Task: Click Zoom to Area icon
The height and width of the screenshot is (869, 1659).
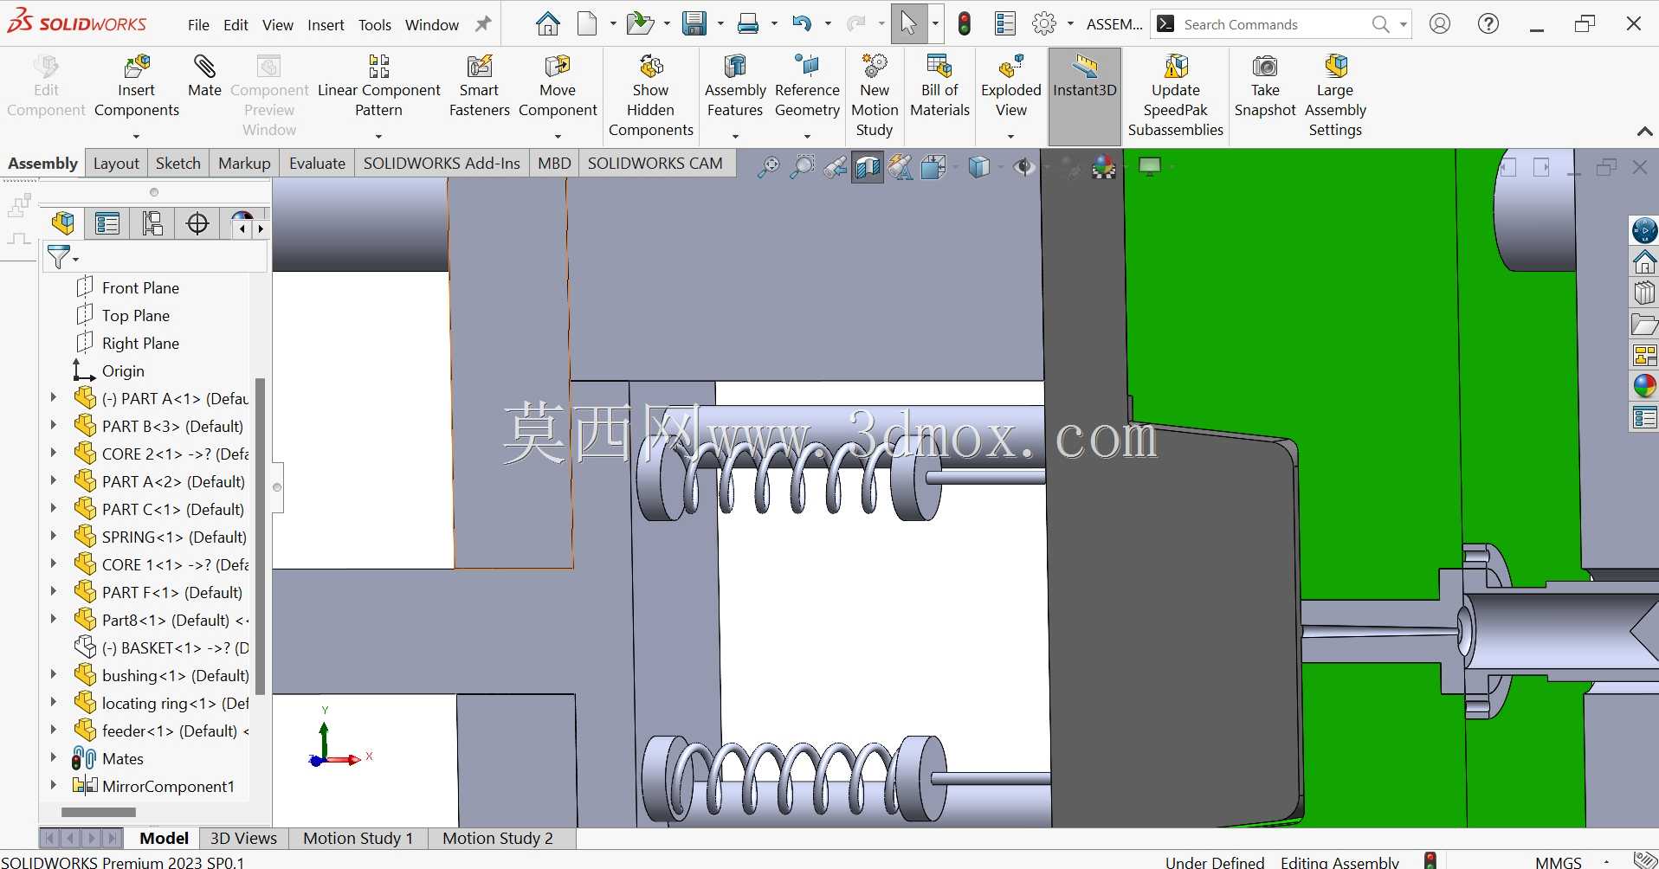Action: pyautogui.click(x=802, y=167)
